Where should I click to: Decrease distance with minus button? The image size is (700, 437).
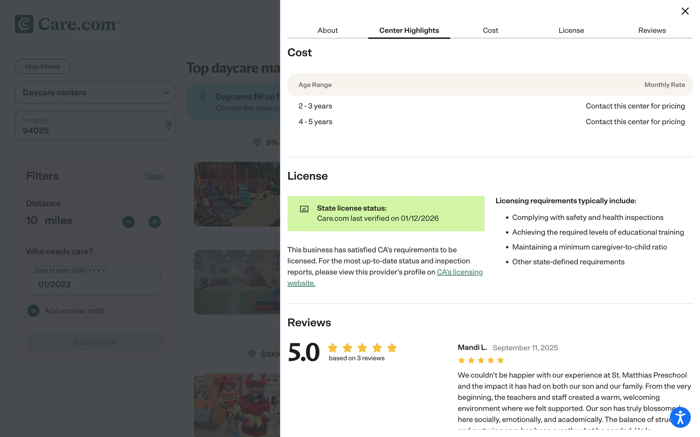coord(129,222)
